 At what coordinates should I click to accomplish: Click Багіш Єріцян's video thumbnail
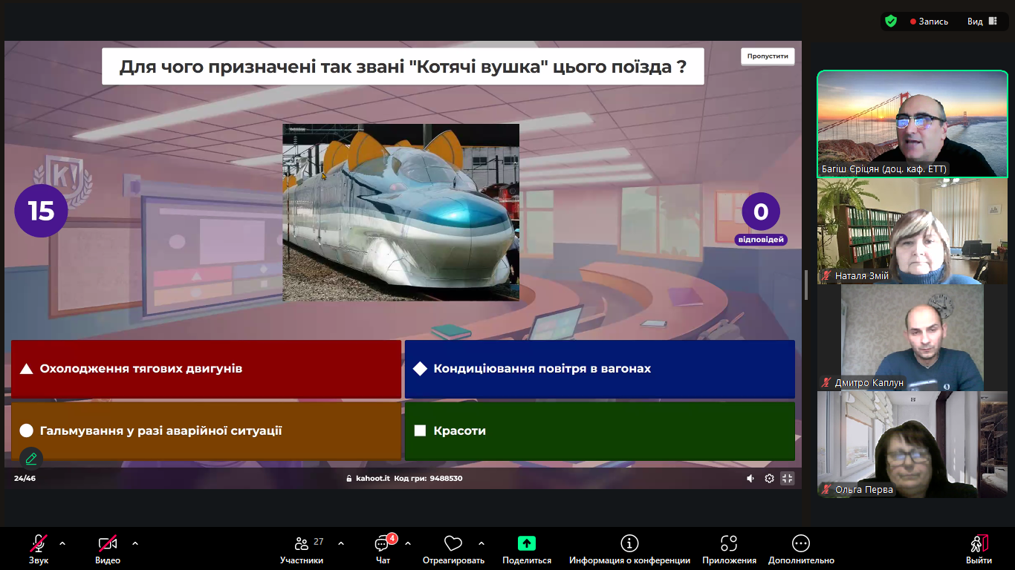point(912,124)
